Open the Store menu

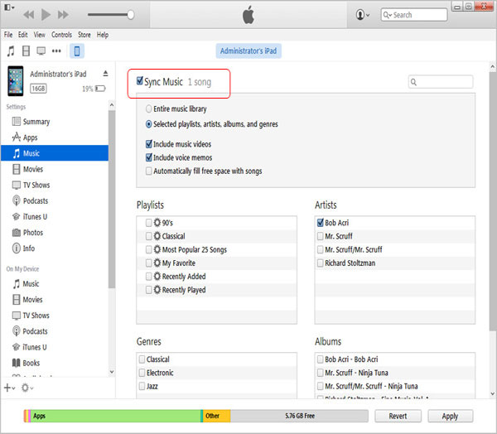[x=84, y=35]
